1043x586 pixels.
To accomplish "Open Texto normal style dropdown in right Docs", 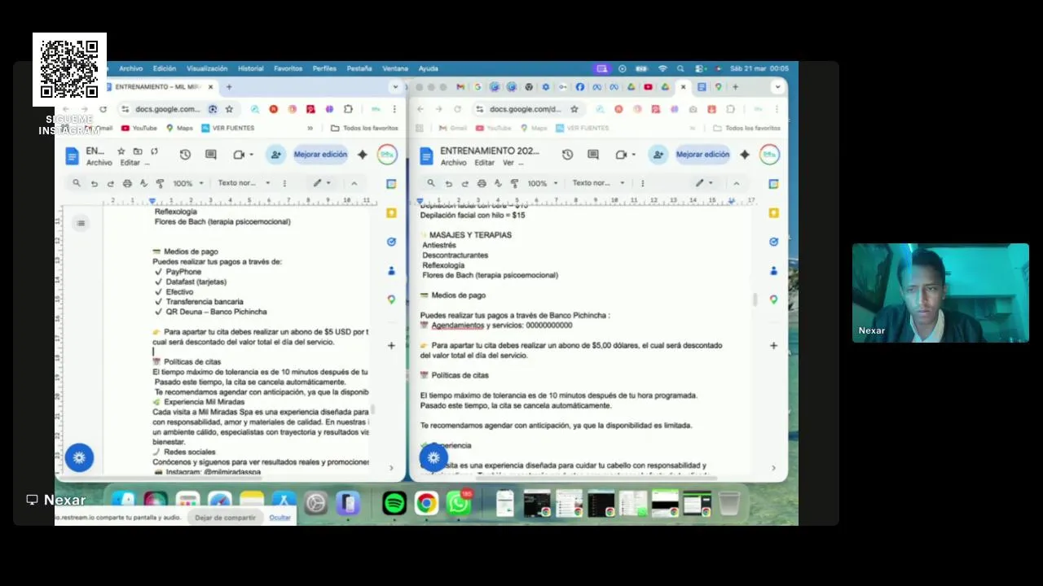I will [599, 183].
